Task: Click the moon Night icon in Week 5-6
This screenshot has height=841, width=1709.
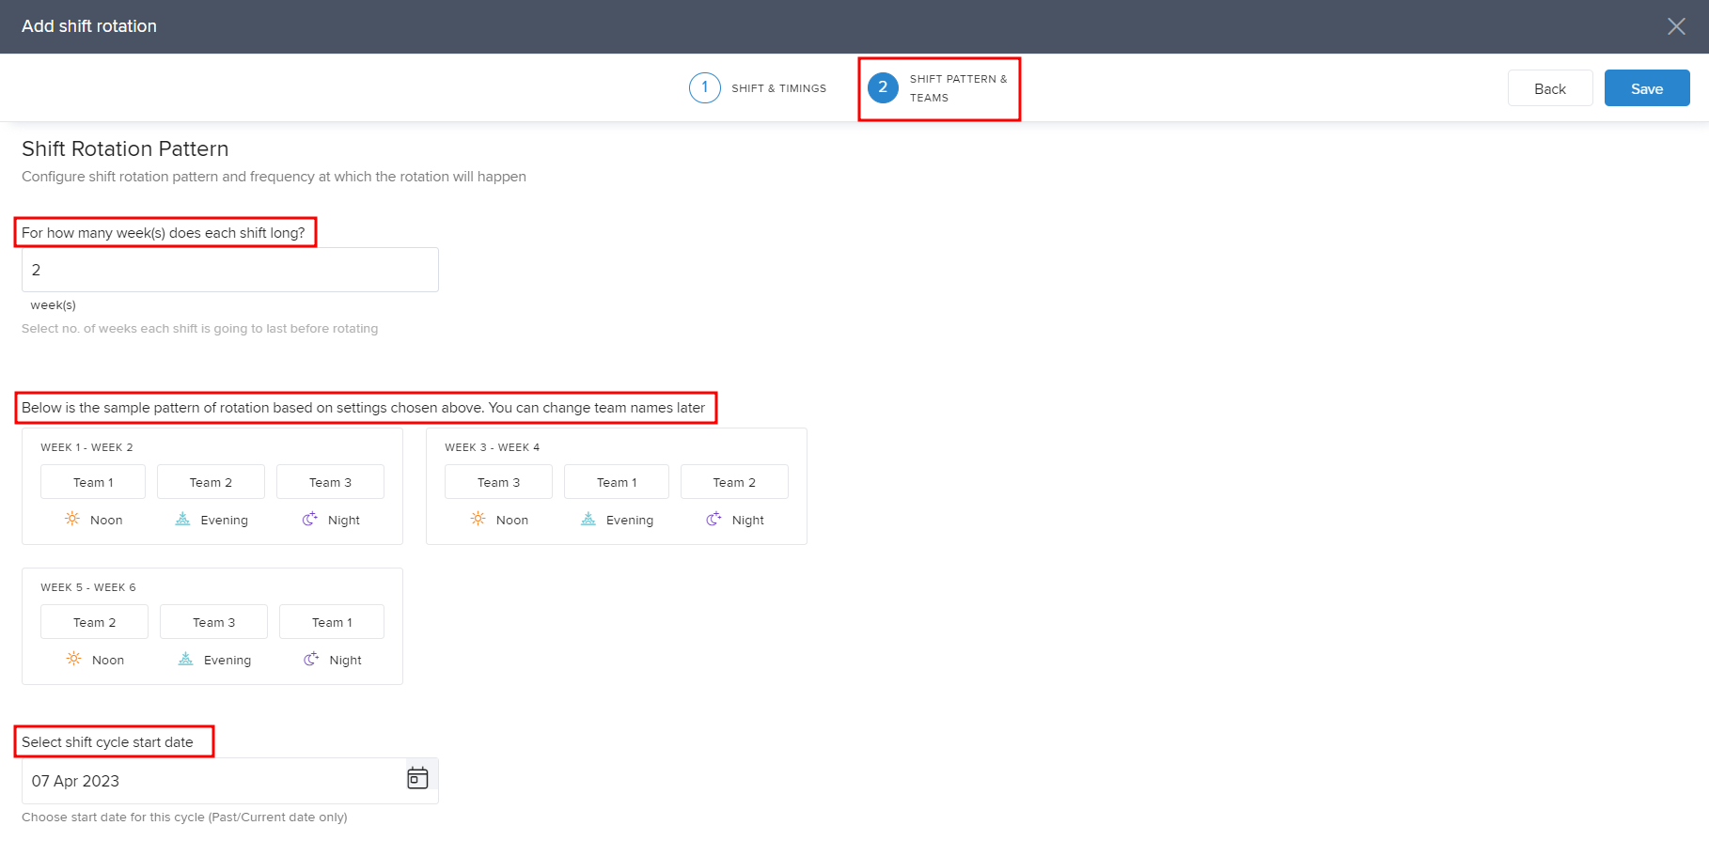Action: pos(311,659)
